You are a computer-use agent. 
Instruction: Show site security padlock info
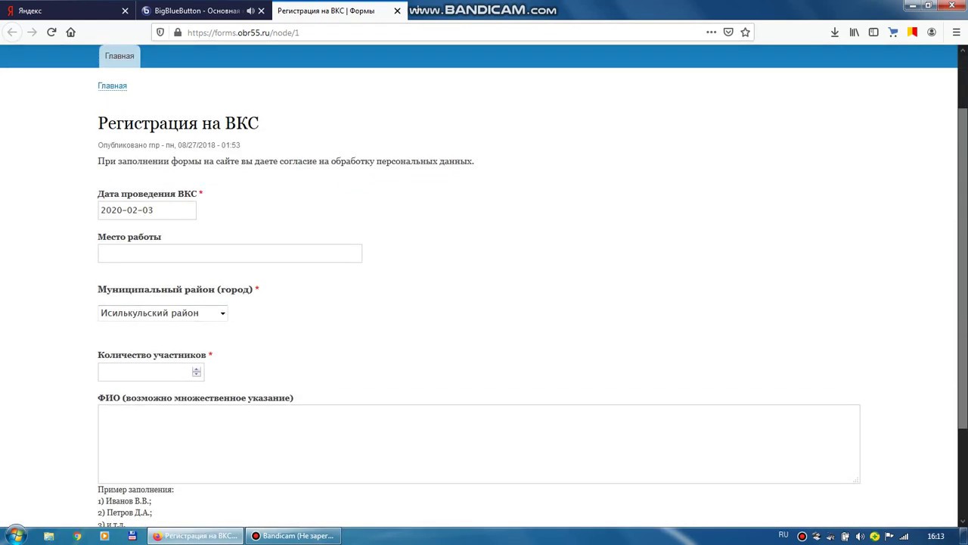[x=177, y=33]
